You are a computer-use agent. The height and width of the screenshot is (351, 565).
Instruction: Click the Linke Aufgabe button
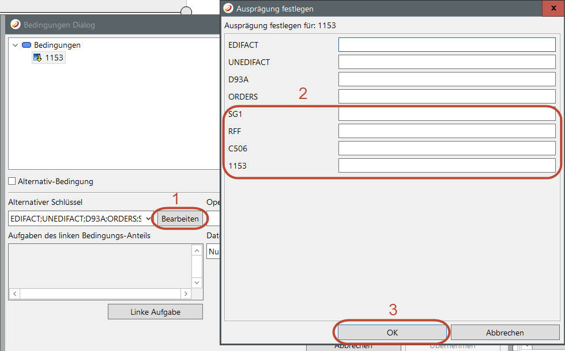(x=155, y=312)
